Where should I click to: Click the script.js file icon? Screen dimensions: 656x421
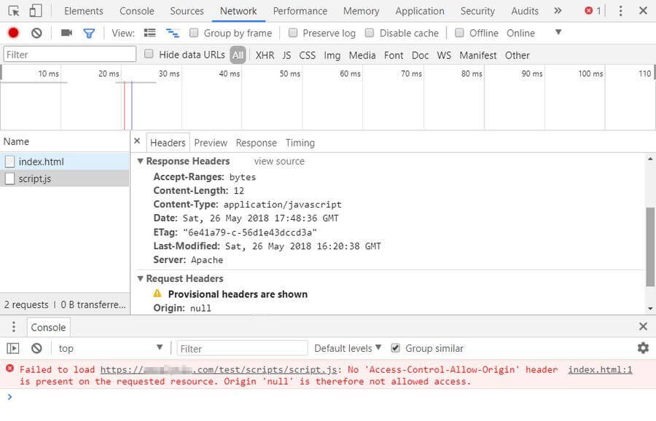click(9, 179)
